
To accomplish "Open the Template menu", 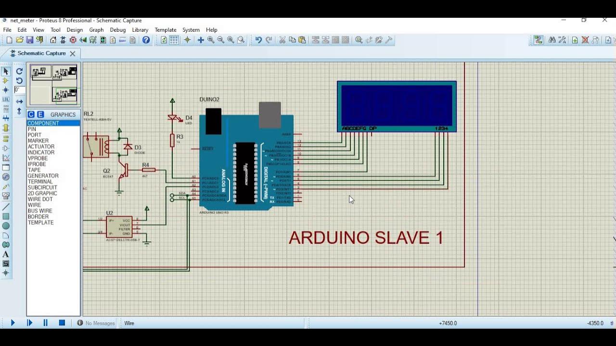I will click(166, 30).
